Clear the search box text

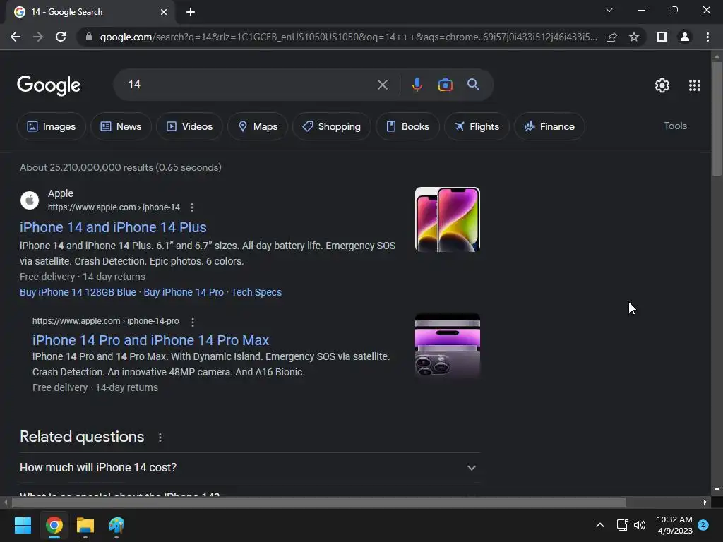coord(382,85)
